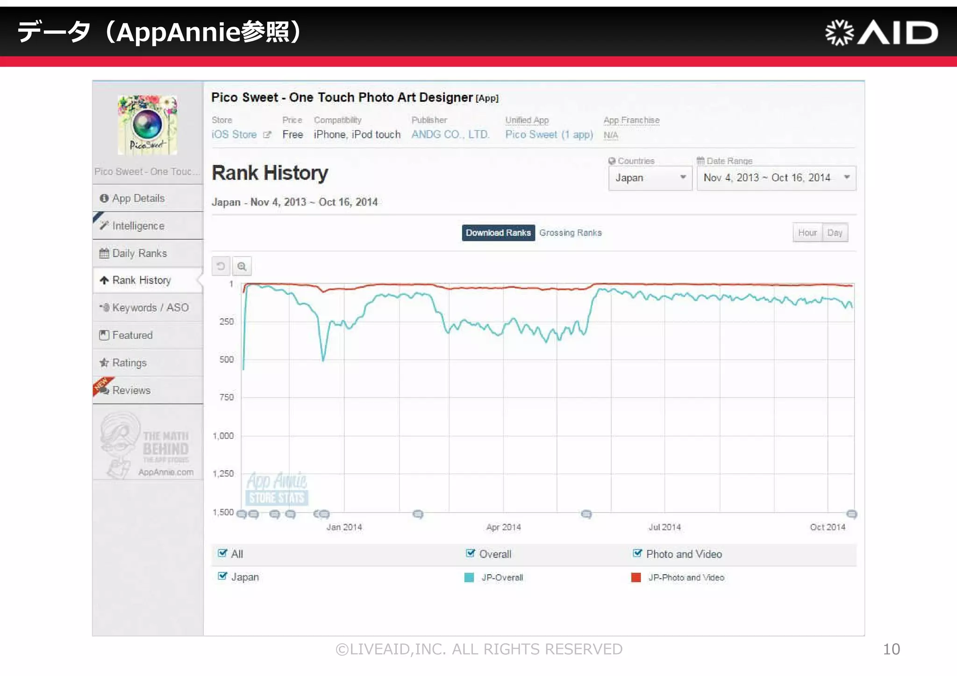The height and width of the screenshot is (676, 957).
Task: Click the App Details info icon
Action: pos(104,198)
